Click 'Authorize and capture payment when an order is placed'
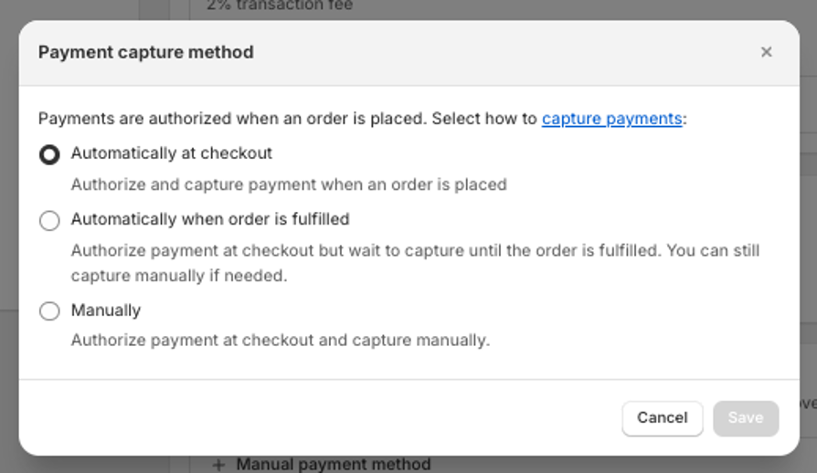Image resolution: width=817 pixels, height=473 pixels. (289, 184)
